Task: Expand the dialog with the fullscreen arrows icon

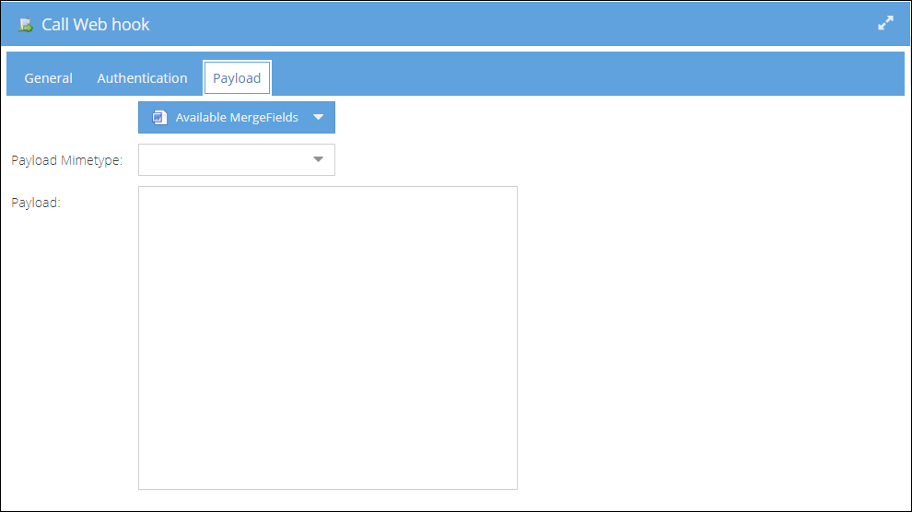Action: coord(885,23)
